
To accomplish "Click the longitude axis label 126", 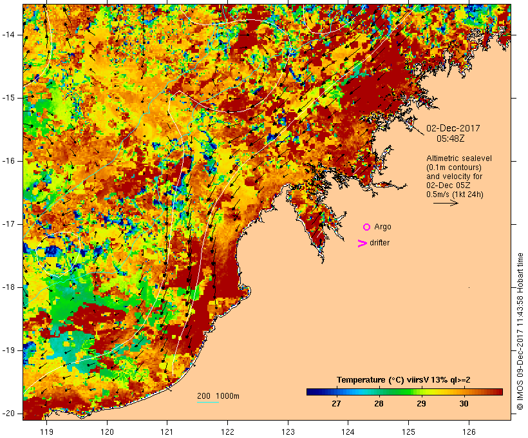I will pos(469,432).
